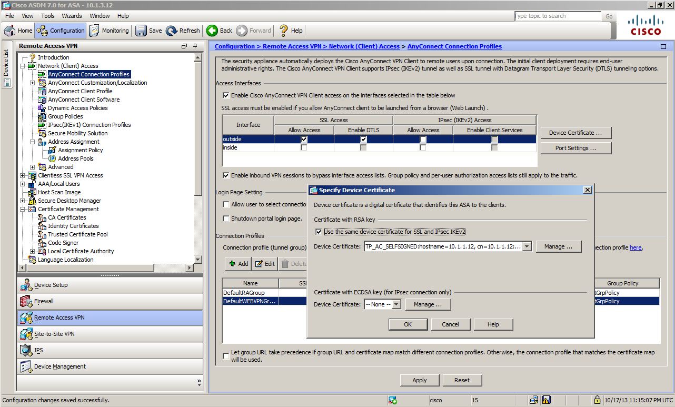Open the File menu
Image resolution: width=675 pixels, height=407 pixels.
[9, 16]
